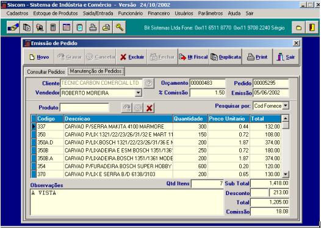
Task: Click the people search icon in main toolbar
Action: click(x=40, y=27)
